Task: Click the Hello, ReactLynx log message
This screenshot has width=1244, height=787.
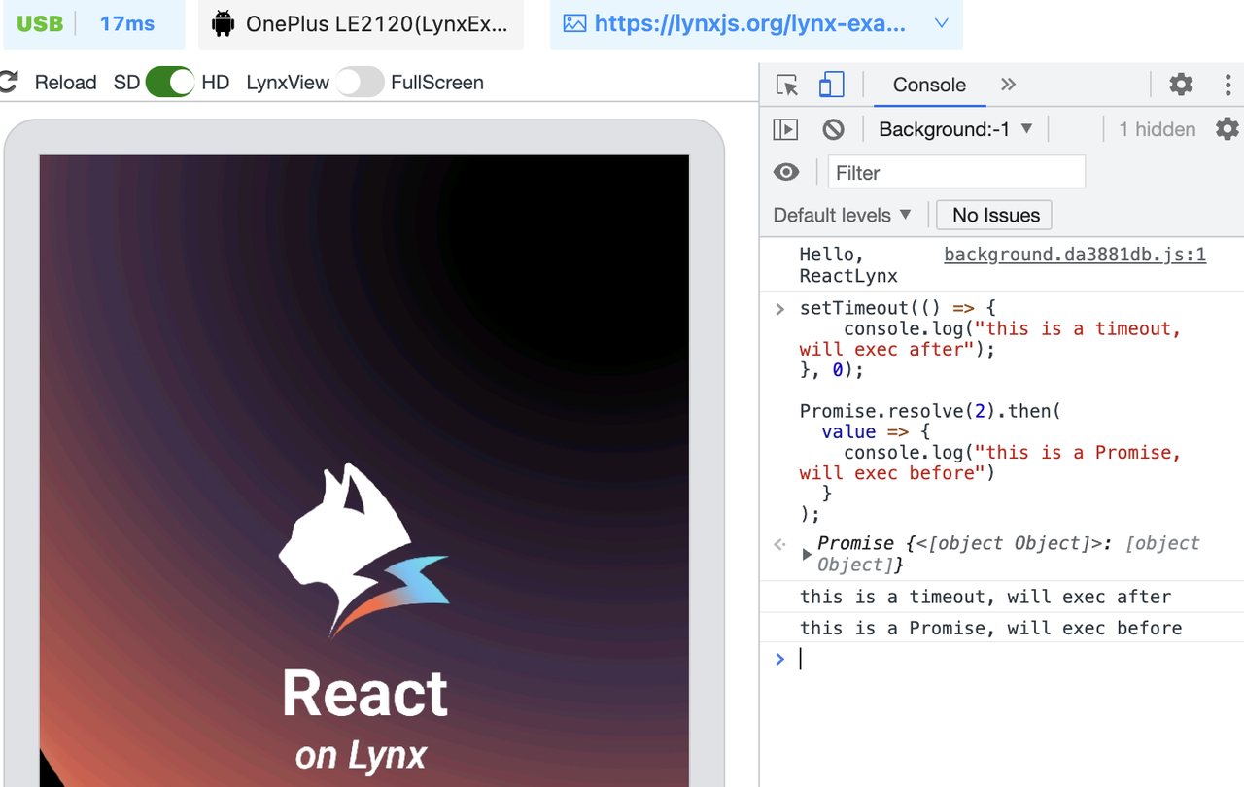Action: (x=848, y=265)
